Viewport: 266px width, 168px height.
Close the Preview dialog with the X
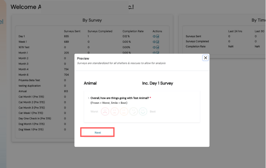tap(205, 58)
